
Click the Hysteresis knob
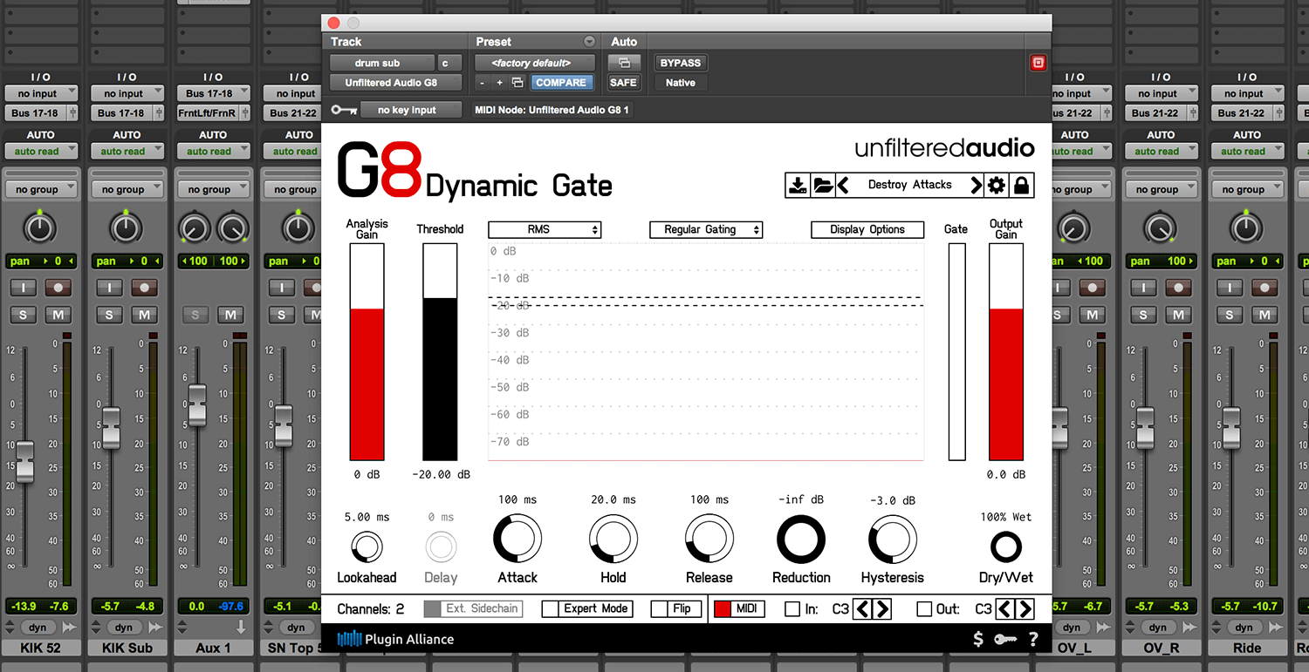[x=893, y=539]
